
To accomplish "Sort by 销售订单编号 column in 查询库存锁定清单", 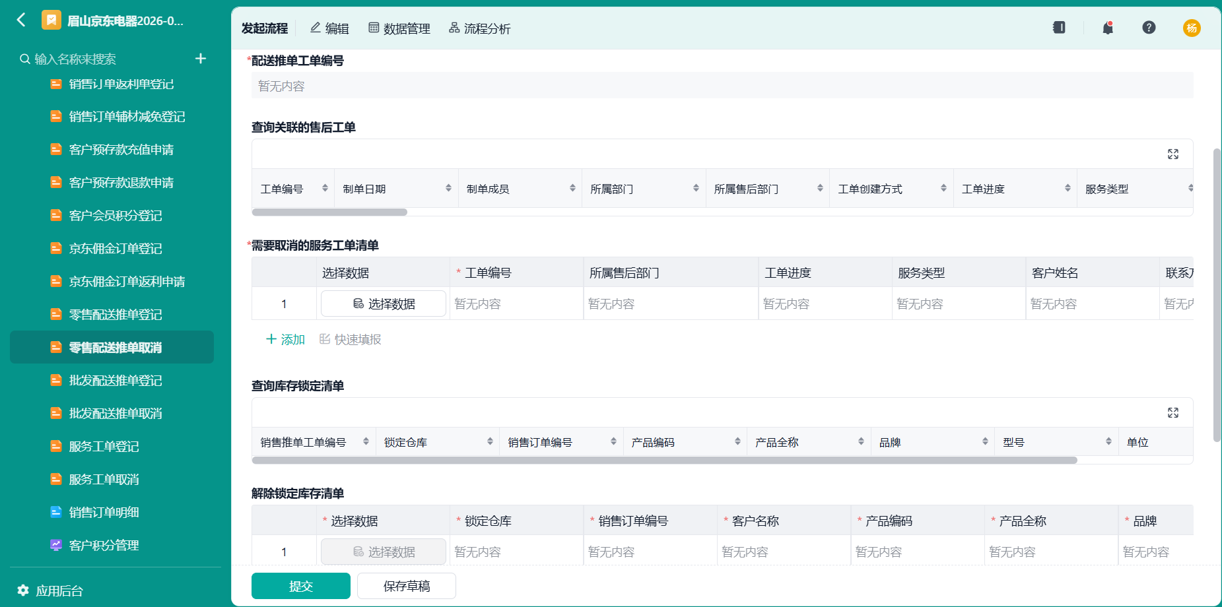I will (x=613, y=441).
